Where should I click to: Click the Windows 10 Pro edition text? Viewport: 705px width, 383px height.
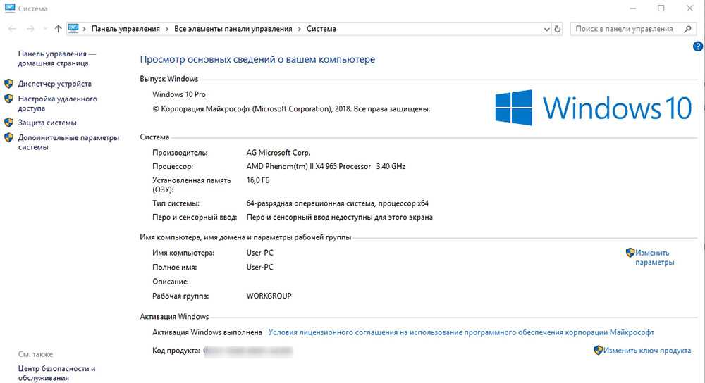(179, 94)
